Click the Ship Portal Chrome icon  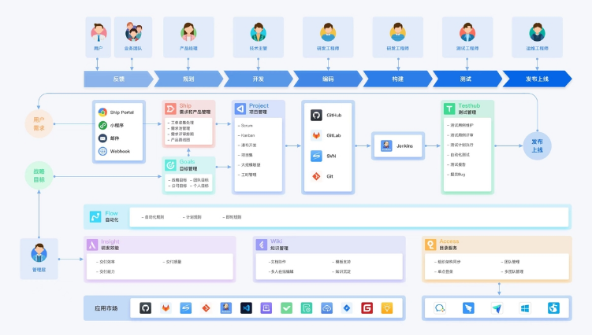(102, 112)
